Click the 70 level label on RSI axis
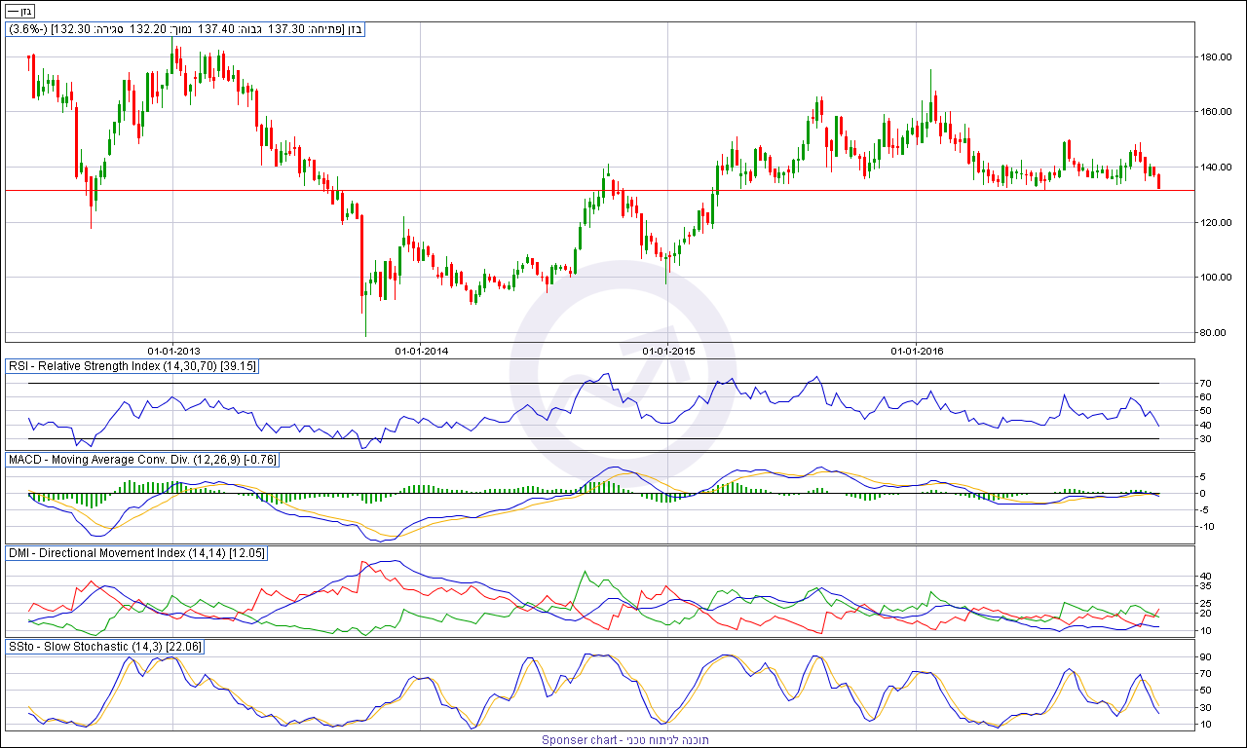The height and width of the screenshot is (748, 1247). pyautogui.click(x=1205, y=384)
